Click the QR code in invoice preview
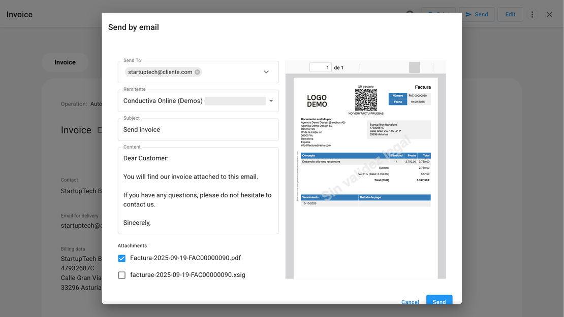Image resolution: width=564 pixels, height=317 pixels. [366, 100]
